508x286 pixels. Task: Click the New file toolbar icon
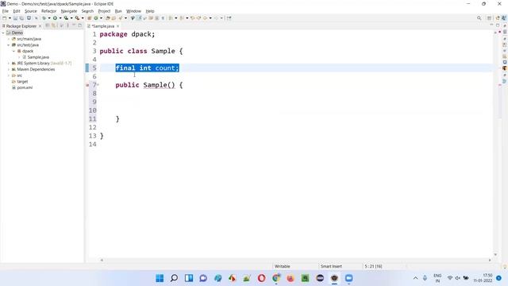(5, 18)
